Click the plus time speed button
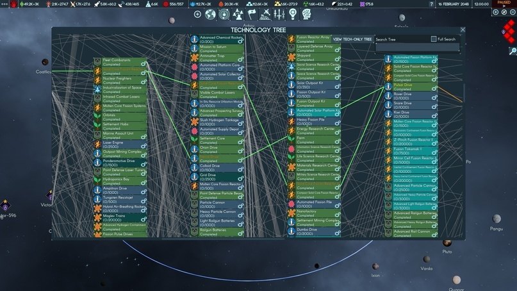517x291 pixels. pyautogui.click(x=496, y=12)
